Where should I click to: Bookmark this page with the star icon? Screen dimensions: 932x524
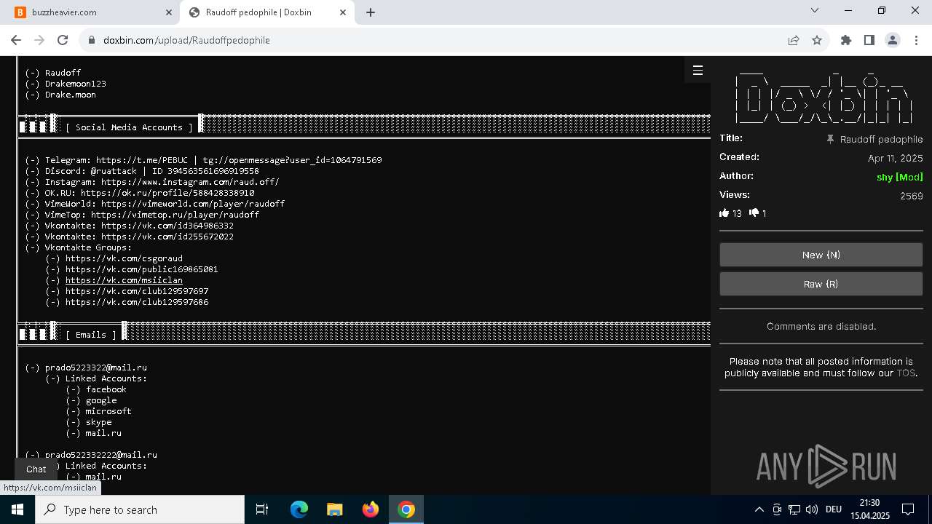coord(817,40)
